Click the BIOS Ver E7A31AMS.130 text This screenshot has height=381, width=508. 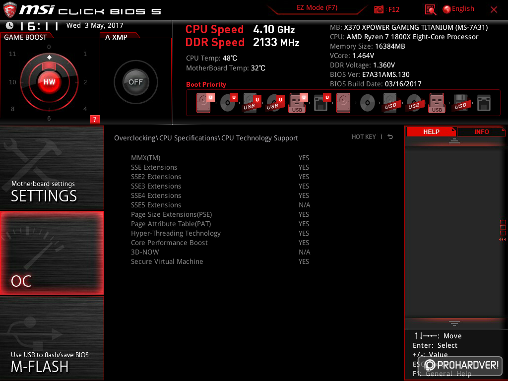[x=370, y=74]
